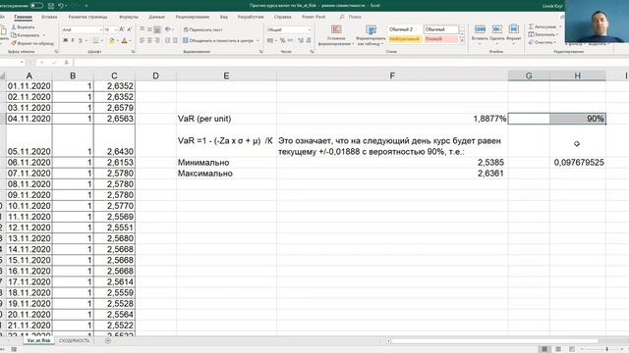Click the zoom slider in status bar
The image size is (629, 353).
tap(606, 349)
